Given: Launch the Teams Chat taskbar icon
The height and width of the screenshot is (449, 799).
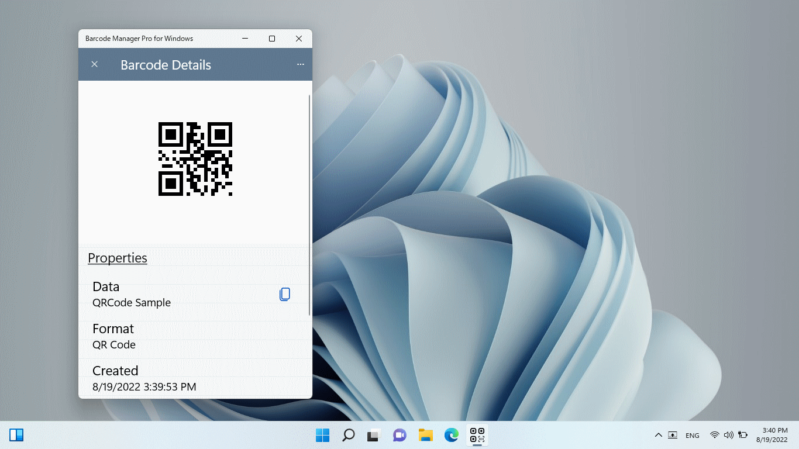Looking at the screenshot, I should pyautogui.click(x=399, y=435).
